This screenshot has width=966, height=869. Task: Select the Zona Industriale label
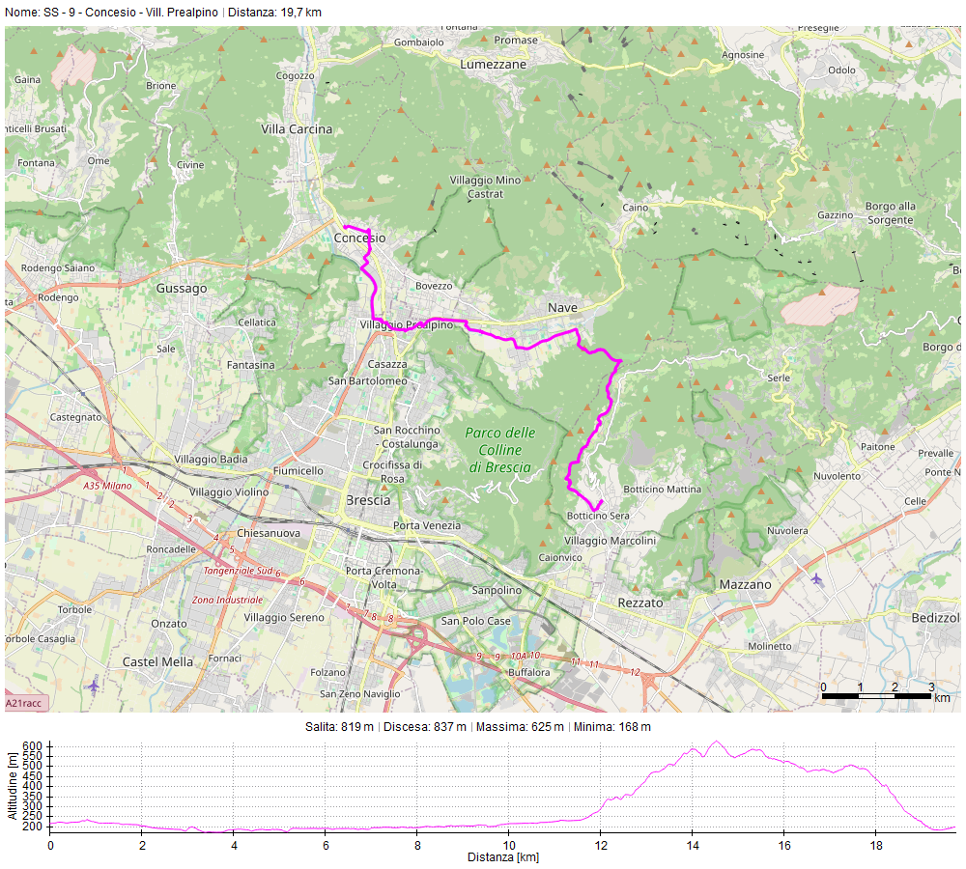click(227, 600)
